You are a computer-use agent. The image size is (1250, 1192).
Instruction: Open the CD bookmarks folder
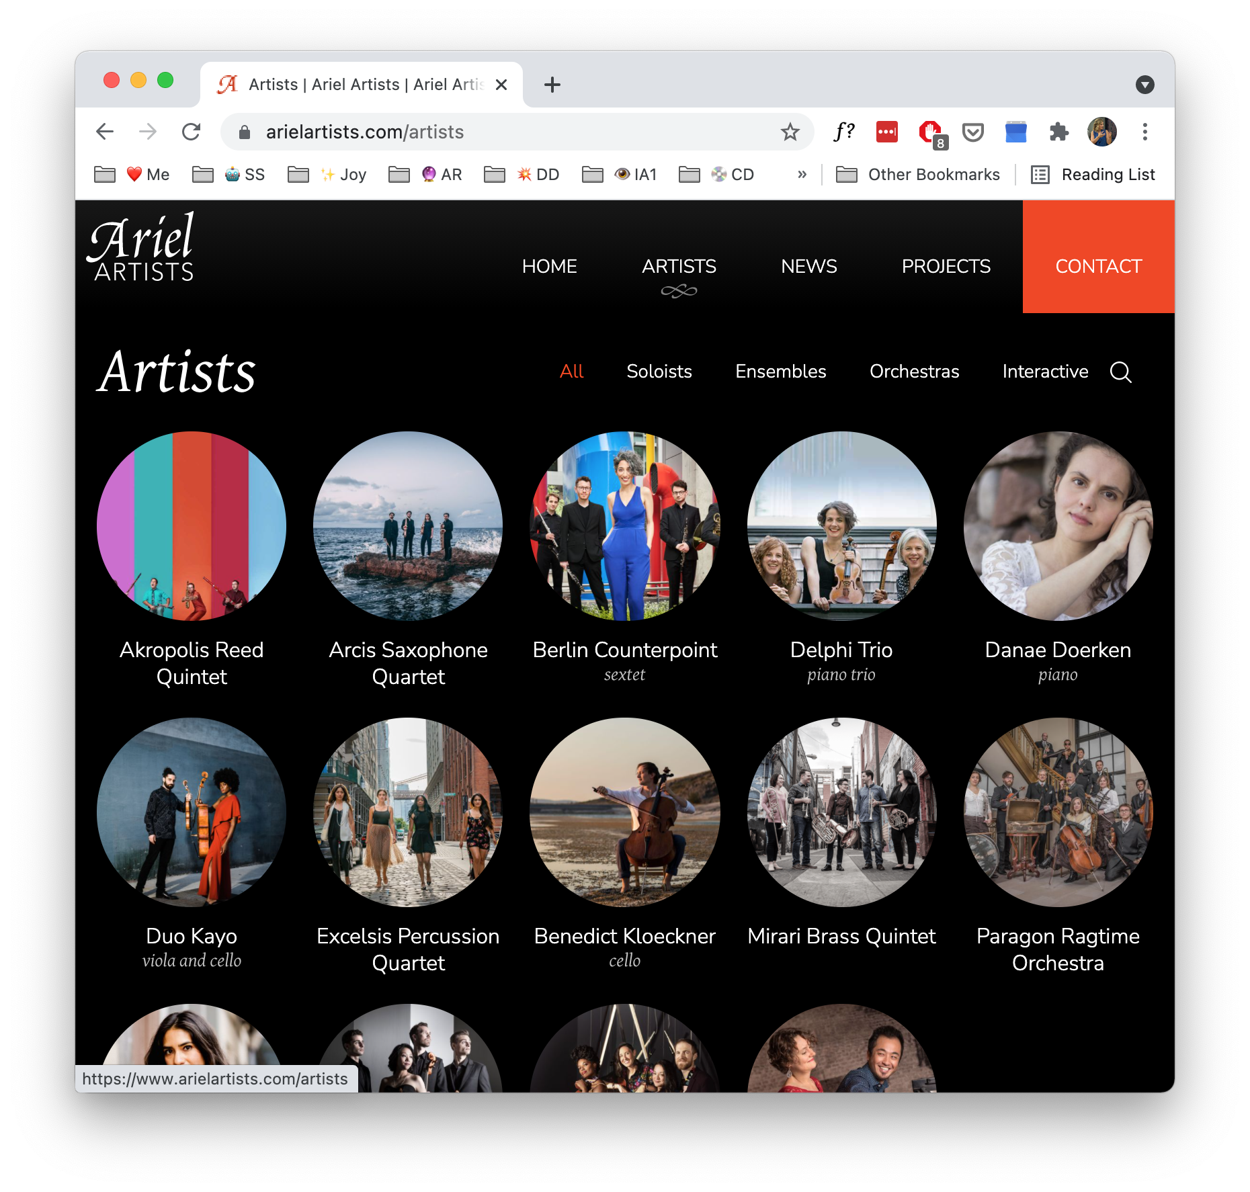(716, 175)
